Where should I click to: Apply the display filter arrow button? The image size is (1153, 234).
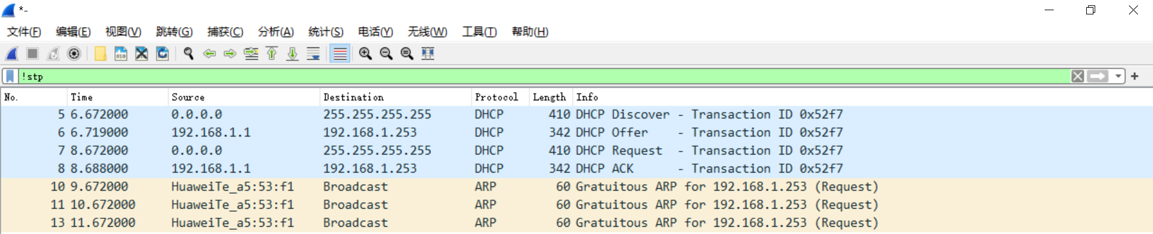tap(1098, 76)
